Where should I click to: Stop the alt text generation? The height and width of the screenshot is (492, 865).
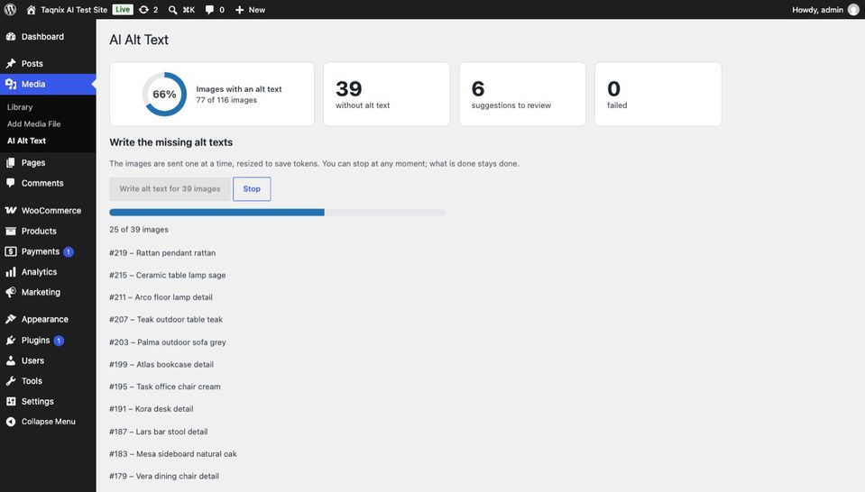pyautogui.click(x=252, y=189)
